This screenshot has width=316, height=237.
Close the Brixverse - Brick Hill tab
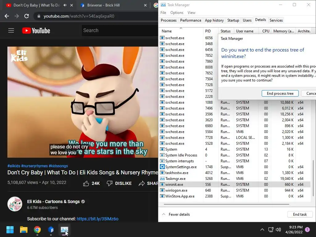pos(145,5)
